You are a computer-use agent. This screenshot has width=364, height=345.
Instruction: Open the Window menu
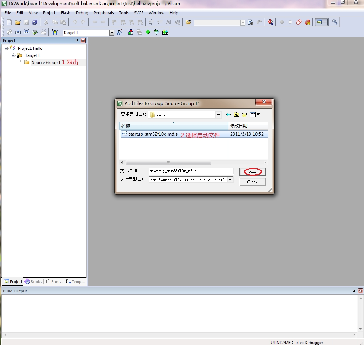click(157, 13)
